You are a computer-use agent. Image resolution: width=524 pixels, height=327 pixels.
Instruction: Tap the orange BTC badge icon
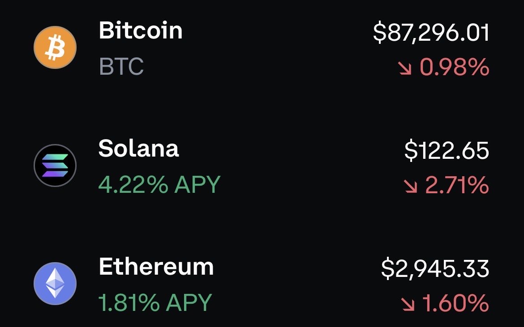55,47
